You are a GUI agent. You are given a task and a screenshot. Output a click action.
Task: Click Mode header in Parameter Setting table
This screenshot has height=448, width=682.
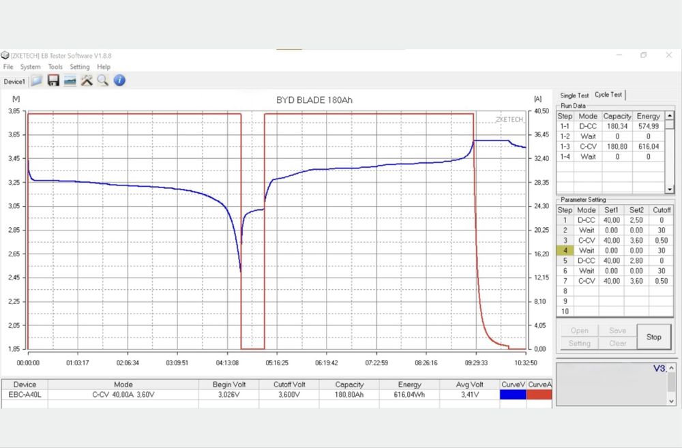click(587, 210)
